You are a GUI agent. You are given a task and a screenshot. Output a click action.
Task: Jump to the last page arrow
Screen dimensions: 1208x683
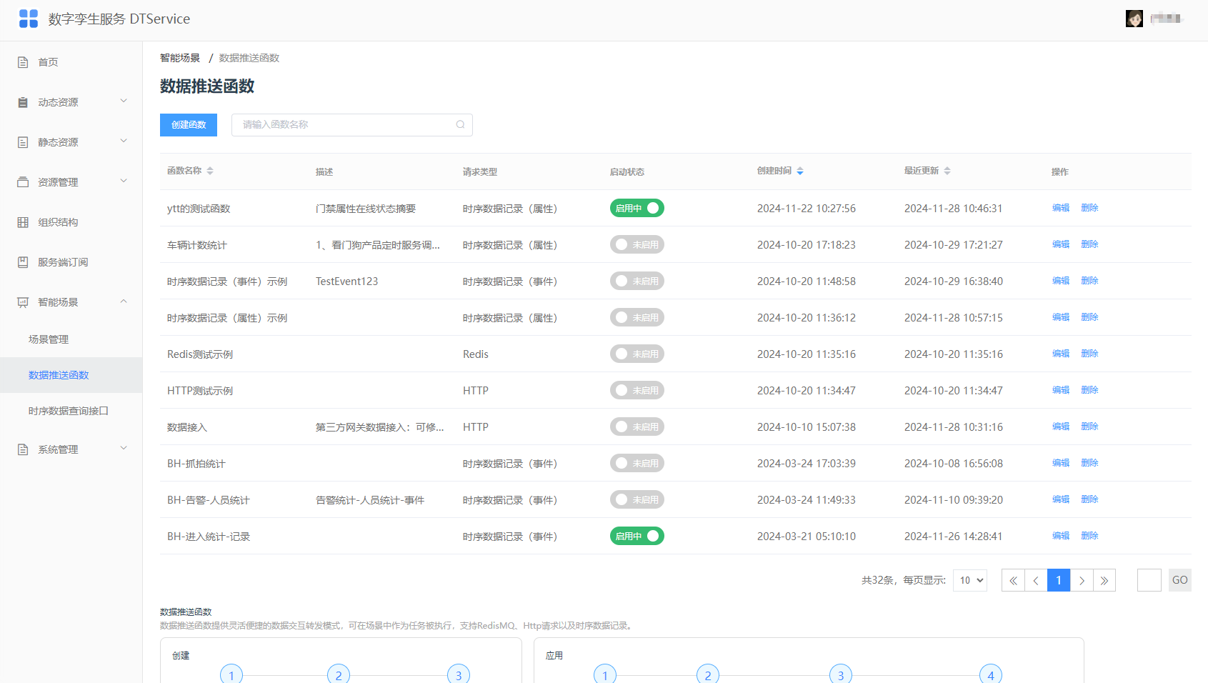[1104, 580]
